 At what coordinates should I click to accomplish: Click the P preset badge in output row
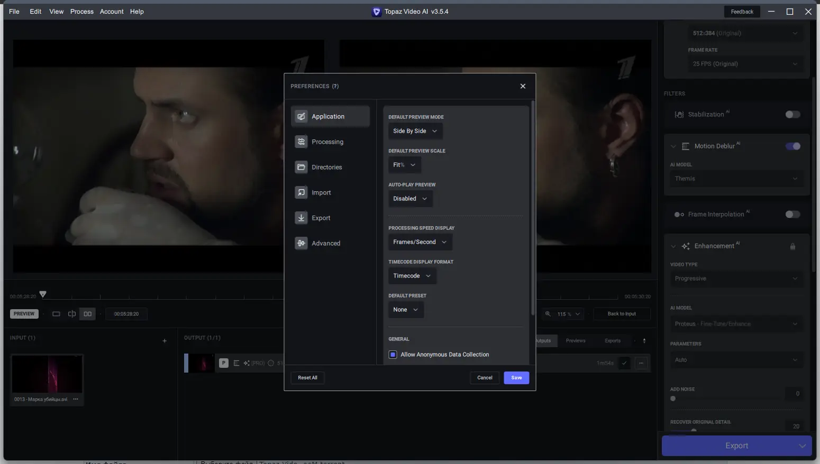click(224, 363)
